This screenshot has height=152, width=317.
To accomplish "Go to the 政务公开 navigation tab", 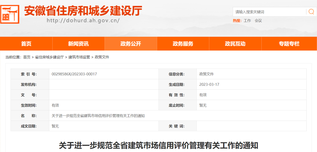I will tap(131, 44).
